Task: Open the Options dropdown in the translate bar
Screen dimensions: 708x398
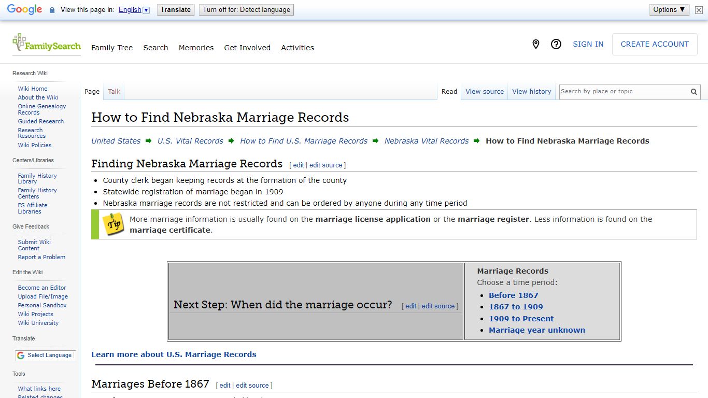Action: tap(669, 9)
